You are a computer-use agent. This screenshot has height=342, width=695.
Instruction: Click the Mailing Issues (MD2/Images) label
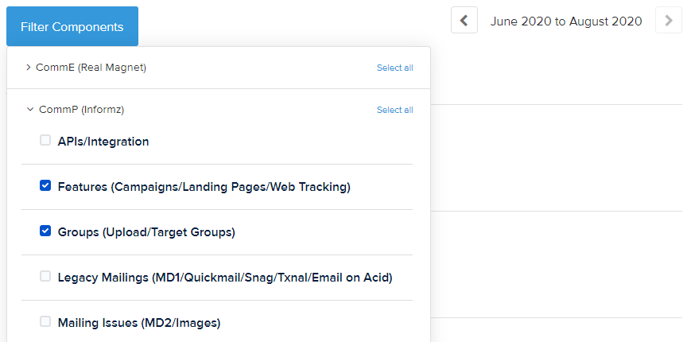coord(139,323)
